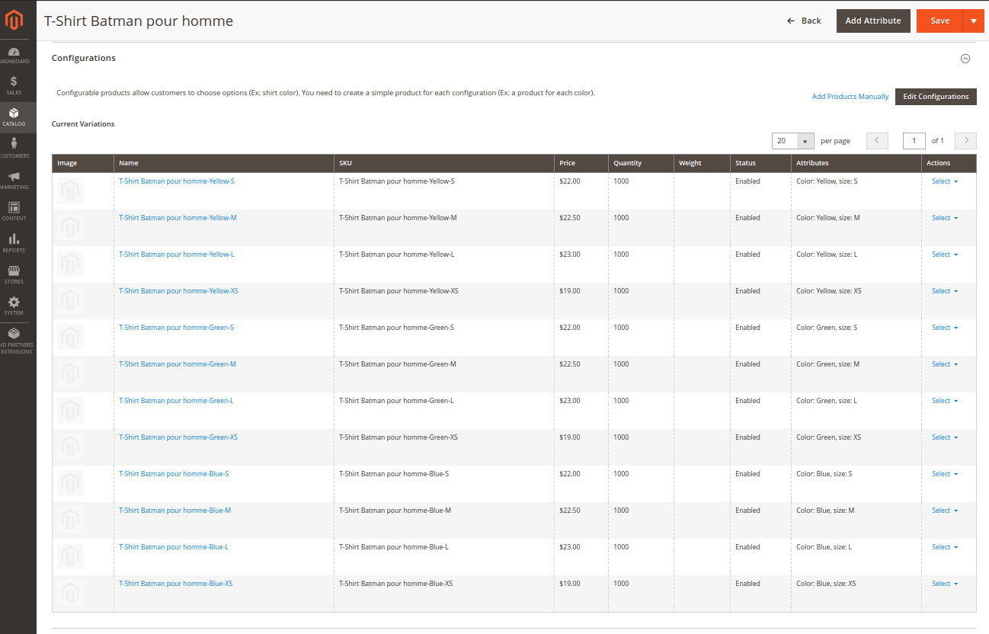Open T-Shirt Batman pour homme-Blue-M link
This screenshot has height=634, width=989.
[x=174, y=511]
